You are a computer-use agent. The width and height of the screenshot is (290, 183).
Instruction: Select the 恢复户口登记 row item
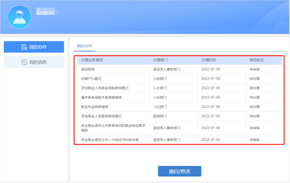click(x=91, y=79)
